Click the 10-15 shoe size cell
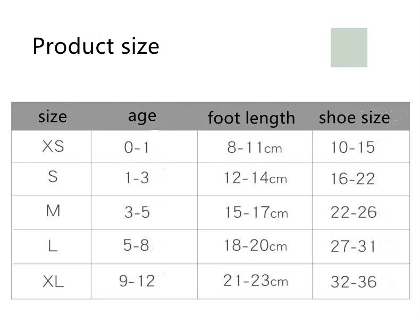The image size is (420, 313). tap(361, 146)
